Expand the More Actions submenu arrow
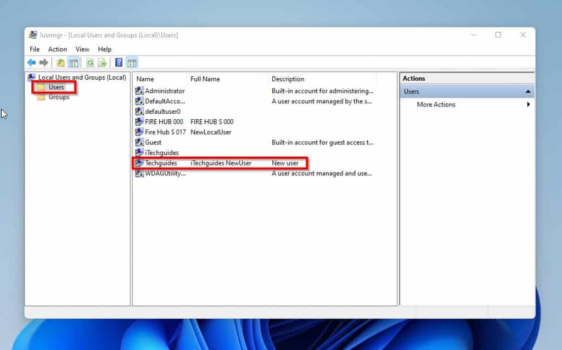 [x=529, y=104]
